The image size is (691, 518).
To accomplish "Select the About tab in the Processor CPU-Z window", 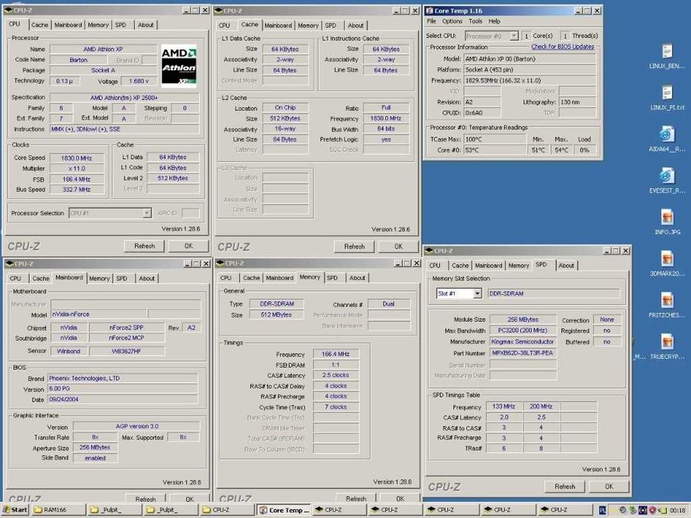I will [146, 25].
